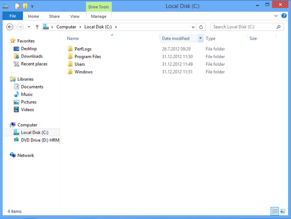This screenshot has width=291, height=219.
Task: Select the Program Files folder icon
Action: click(70, 56)
